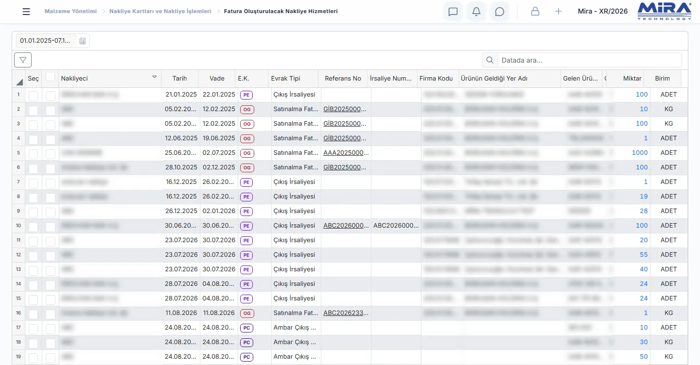Open the hamburger navigation menu
Viewport: 700px width, 365px height.
[26, 12]
